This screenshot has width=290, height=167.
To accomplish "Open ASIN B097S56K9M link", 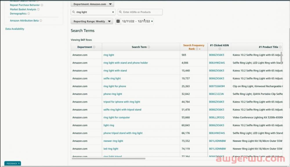I will [217, 86].
